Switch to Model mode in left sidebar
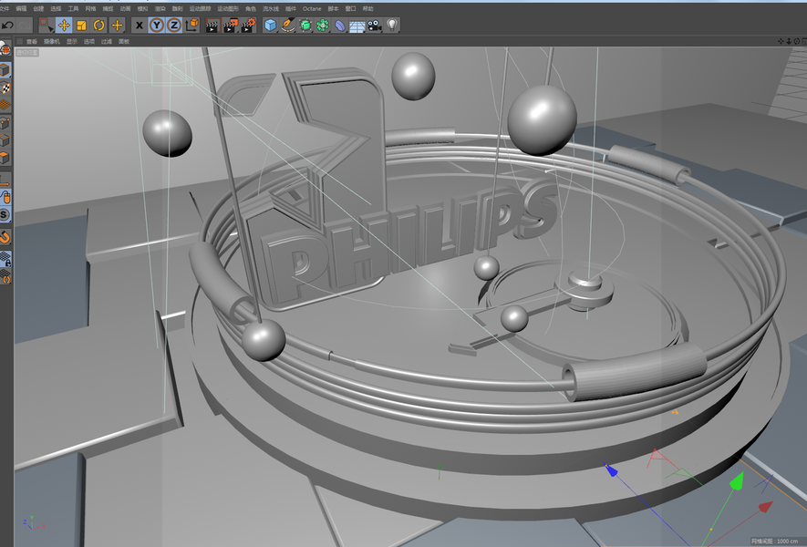The image size is (807, 547). (5, 70)
